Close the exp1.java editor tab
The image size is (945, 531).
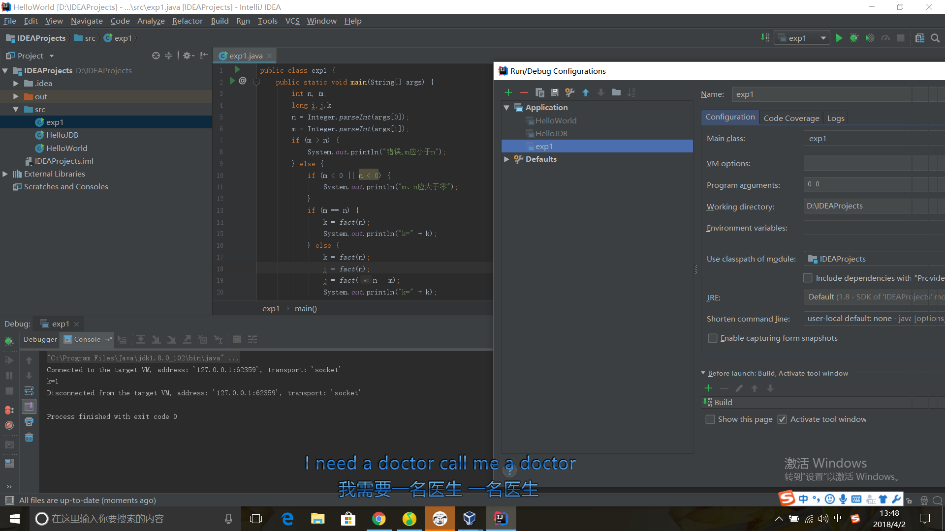[x=269, y=56]
